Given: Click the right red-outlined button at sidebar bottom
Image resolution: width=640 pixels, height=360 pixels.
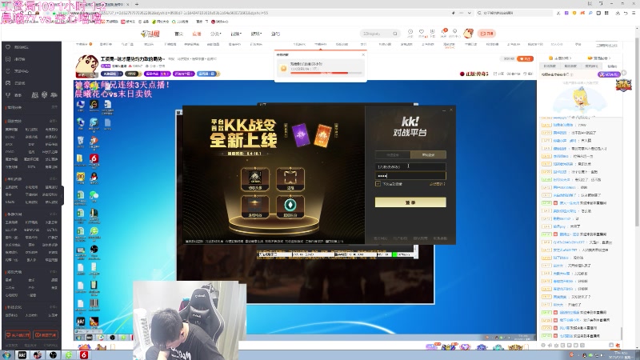Looking at the screenshot, I should (46, 335).
